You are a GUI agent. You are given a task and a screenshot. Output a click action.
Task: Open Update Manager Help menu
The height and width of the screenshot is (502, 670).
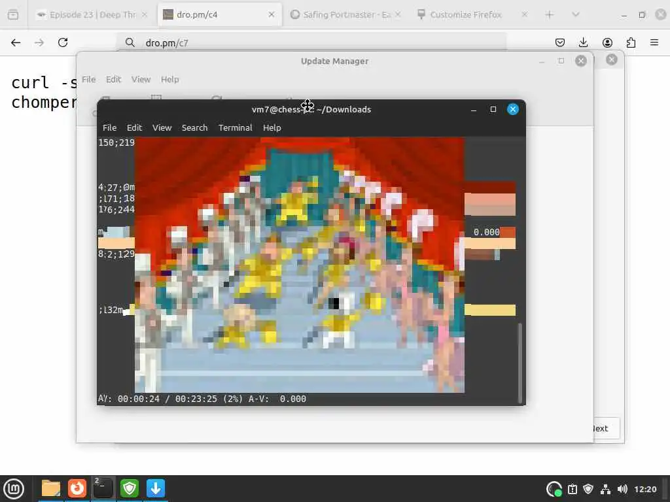169,79
